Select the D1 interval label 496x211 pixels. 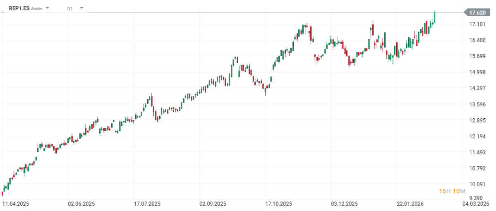[x=69, y=8]
